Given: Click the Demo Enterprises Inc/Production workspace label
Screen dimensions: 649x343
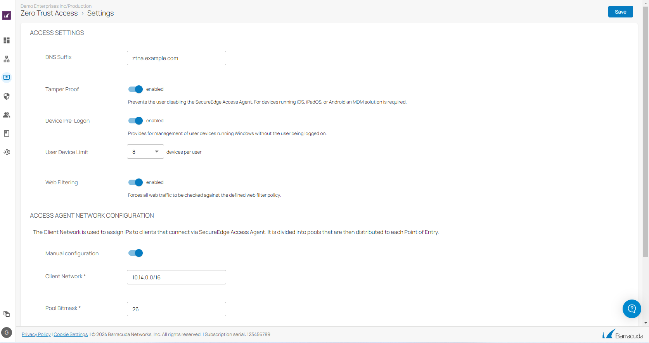Looking at the screenshot, I should tap(56, 6).
